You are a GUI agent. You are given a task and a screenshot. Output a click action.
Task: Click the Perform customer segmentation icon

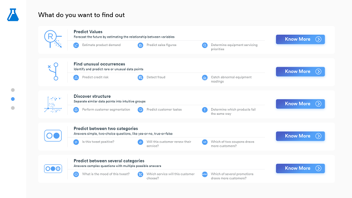tap(76, 110)
